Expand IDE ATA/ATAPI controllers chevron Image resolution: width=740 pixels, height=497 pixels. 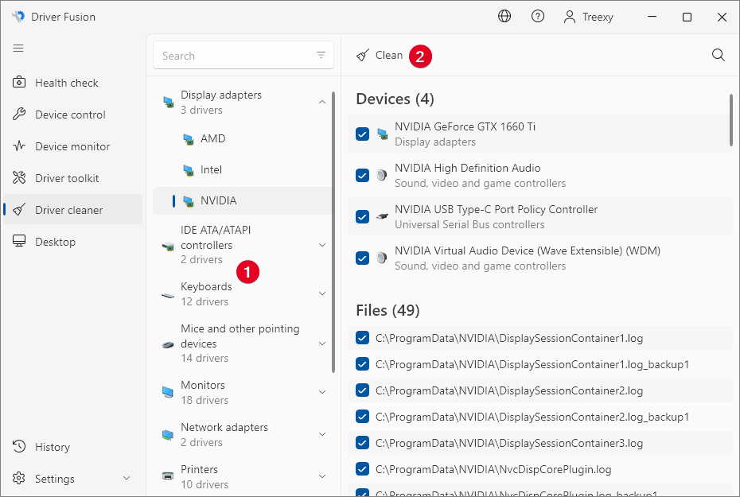pos(322,245)
